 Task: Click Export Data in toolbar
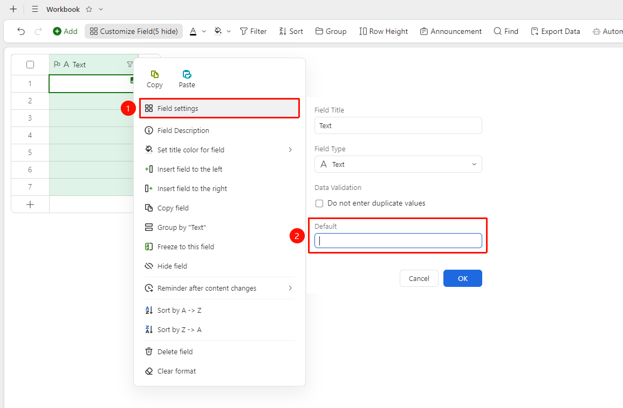[556, 31]
